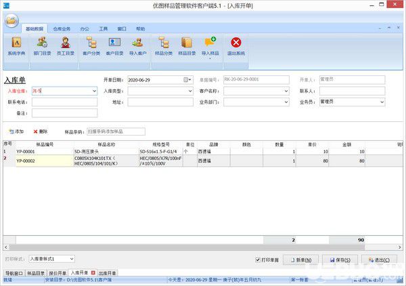
Task: Select the YP-00002 cell
Action: (45, 161)
